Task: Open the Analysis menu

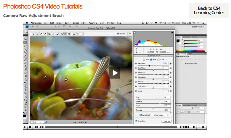Action: tap(93, 23)
